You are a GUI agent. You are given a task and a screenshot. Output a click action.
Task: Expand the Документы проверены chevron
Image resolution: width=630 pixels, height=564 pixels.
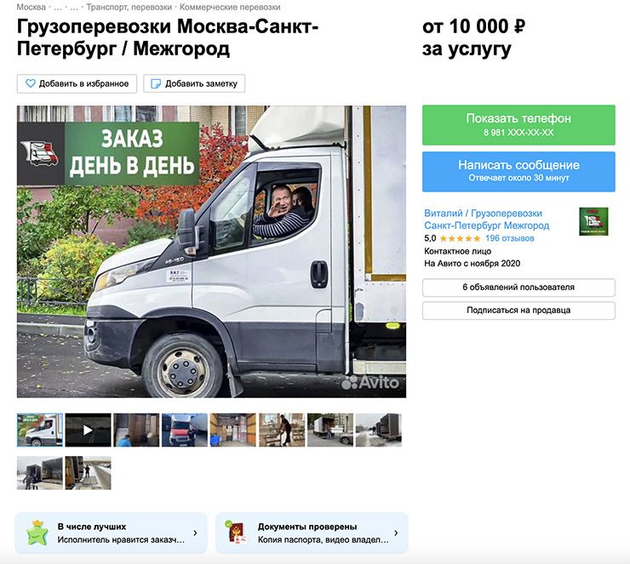(396, 533)
